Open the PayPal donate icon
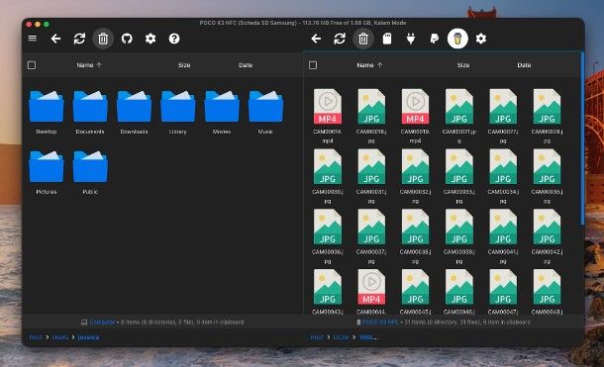Screen dimensions: 604x367 [434, 39]
